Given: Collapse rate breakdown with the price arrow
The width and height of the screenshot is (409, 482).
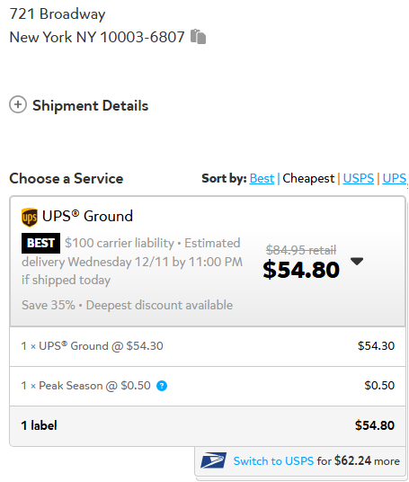Looking at the screenshot, I should pos(357,262).
